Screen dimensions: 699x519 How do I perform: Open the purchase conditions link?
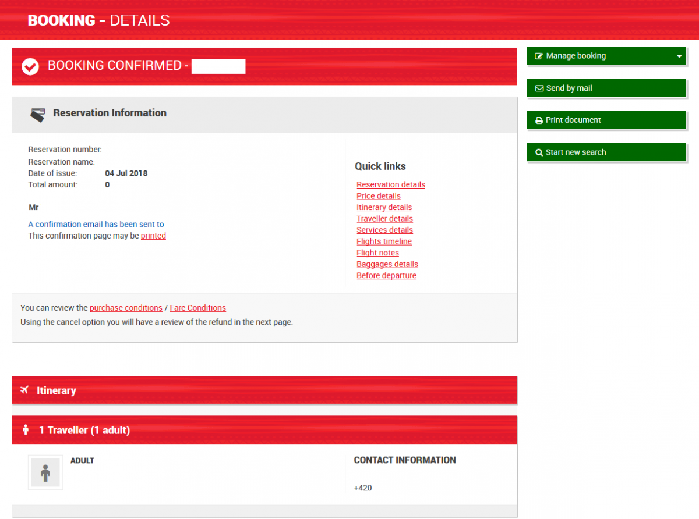point(126,308)
